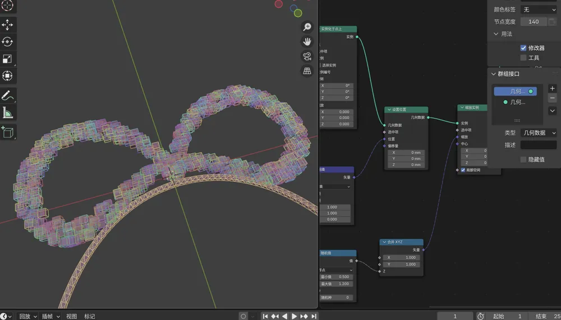Collapse the 设置位置 node
This screenshot has height=320, width=561.
click(389, 110)
